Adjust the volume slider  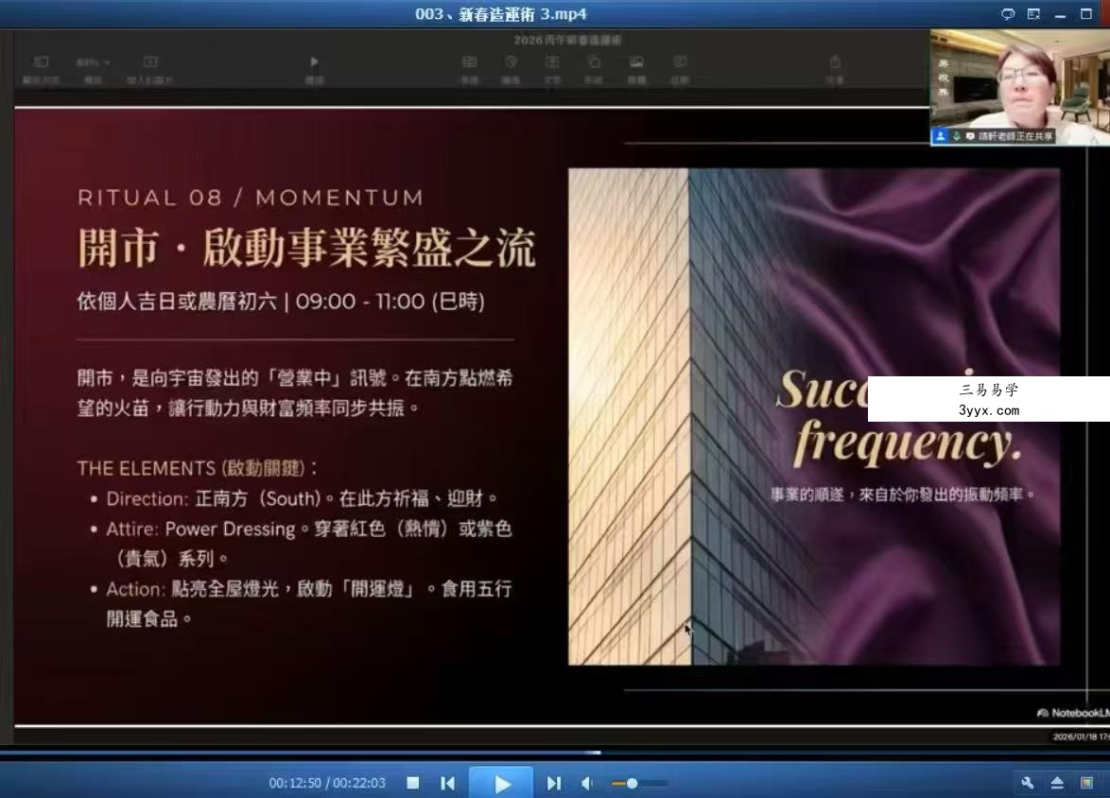coord(639,783)
